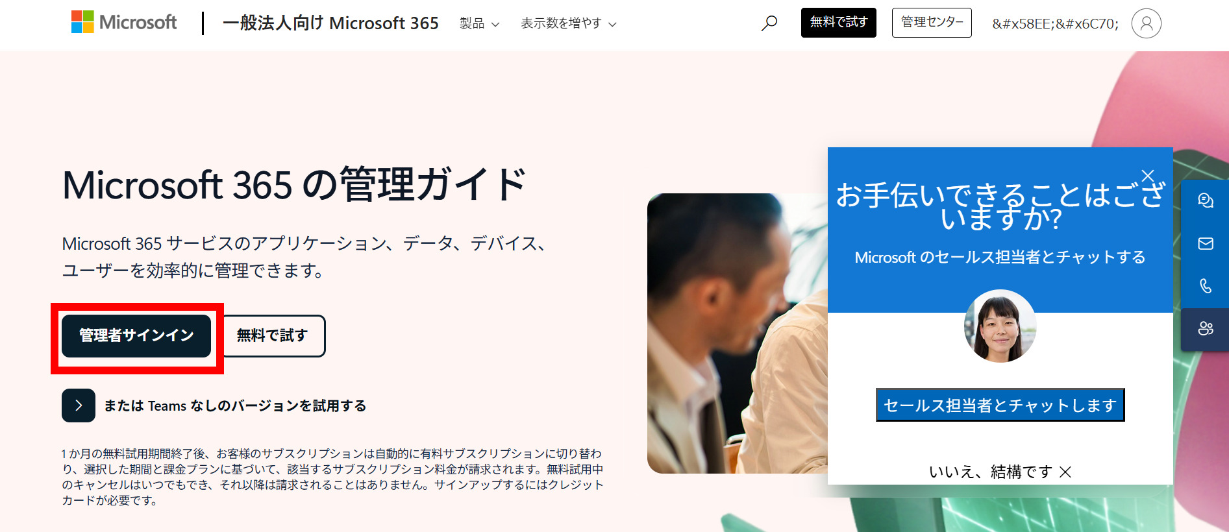This screenshot has height=532, width=1229.
Task: Dismiss popup via いいえ、結構です
Action: [x=1000, y=472]
